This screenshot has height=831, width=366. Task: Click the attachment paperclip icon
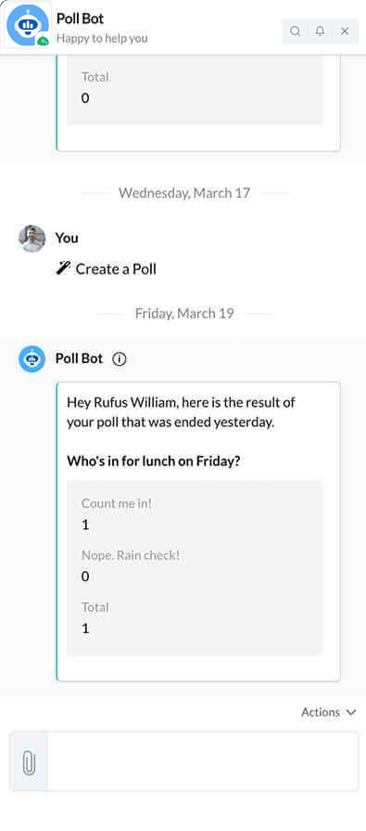pos(29,762)
